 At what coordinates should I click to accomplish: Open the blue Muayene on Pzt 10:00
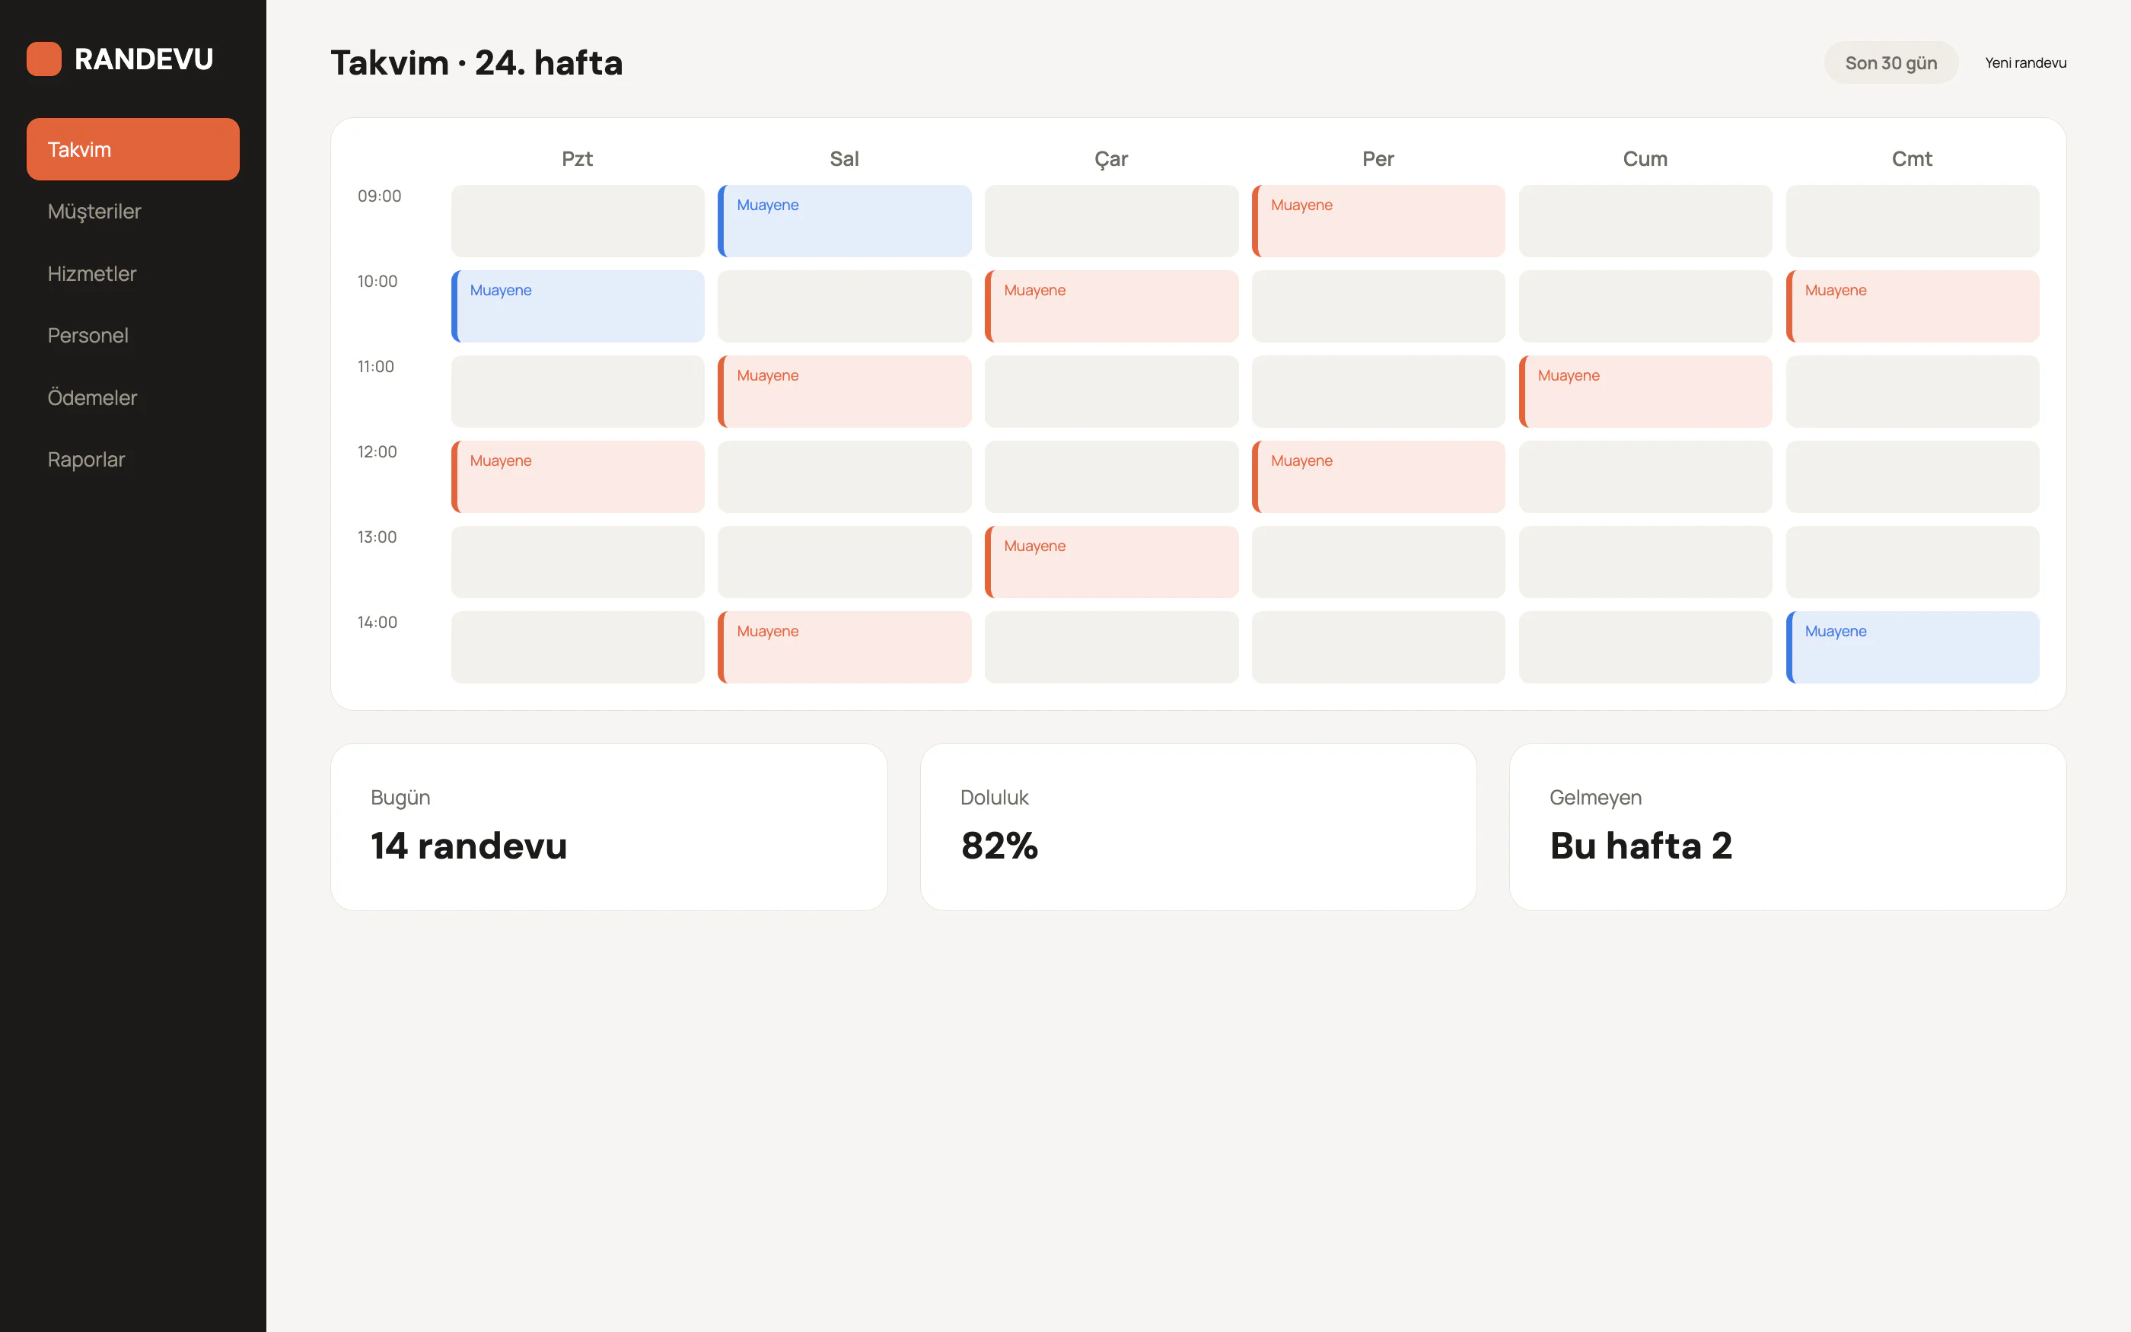pos(578,307)
